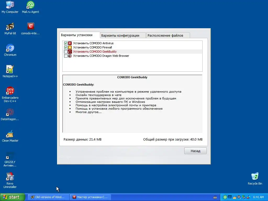
Task: Click the colorful figure tray icon
Action: click(x=248, y=197)
